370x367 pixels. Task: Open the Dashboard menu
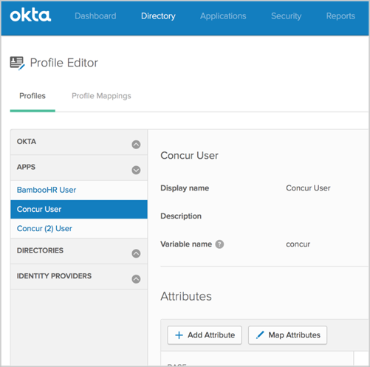click(95, 16)
